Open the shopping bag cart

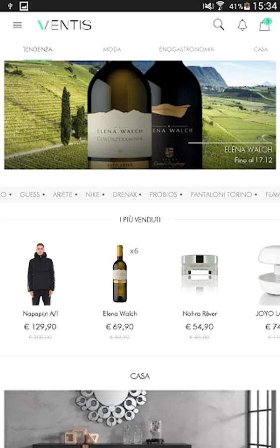point(265,24)
